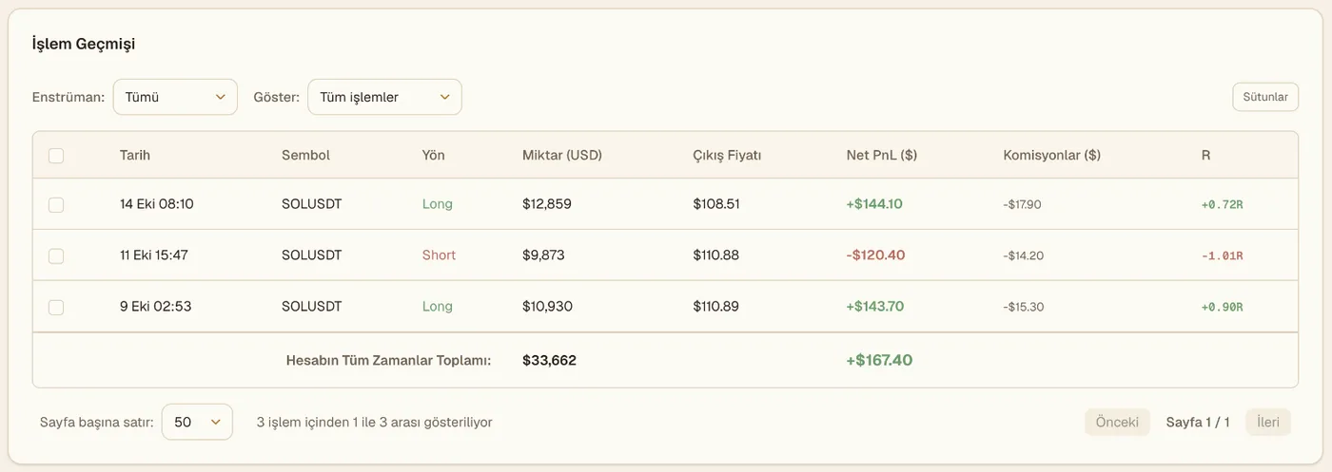Click the R column header
This screenshot has height=472, width=1332.
coord(1205,155)
